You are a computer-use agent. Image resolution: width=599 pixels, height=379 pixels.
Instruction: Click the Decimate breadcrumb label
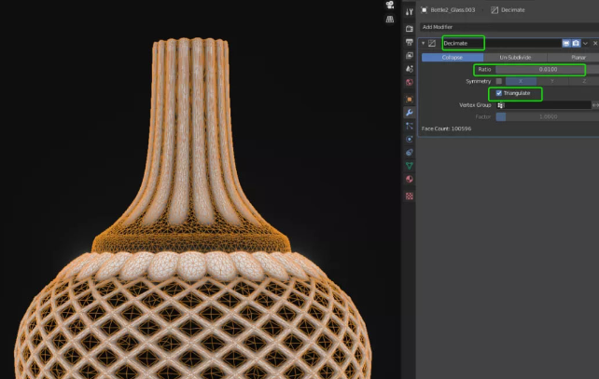pos(512,10)
